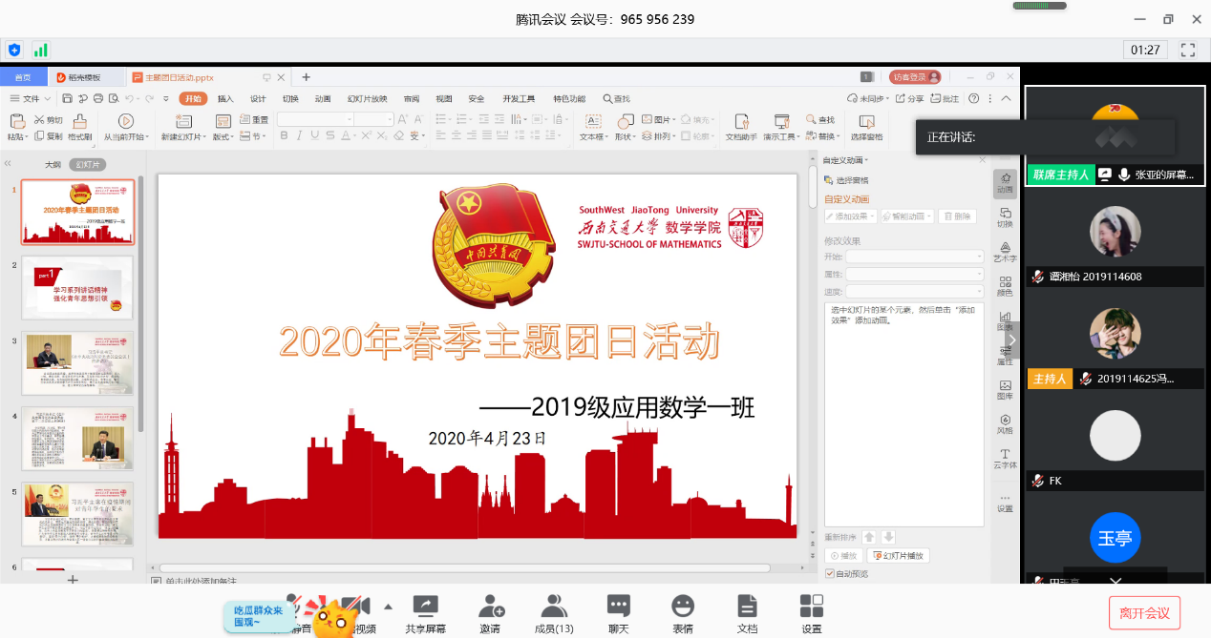Screen dimensions: 1211x638
Task: Toggle fullscreen mode for the meeting window
Action: [1188, 50]
